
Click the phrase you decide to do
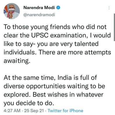(29, 103)
